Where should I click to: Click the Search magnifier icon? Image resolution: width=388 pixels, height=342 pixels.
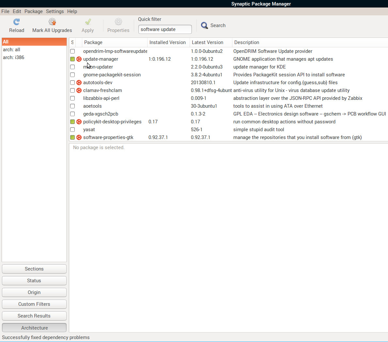click(204, 25)
